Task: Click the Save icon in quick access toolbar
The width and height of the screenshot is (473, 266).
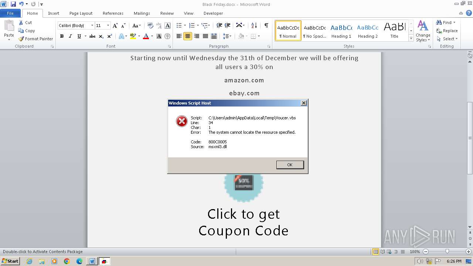Action: coord(13,4)
